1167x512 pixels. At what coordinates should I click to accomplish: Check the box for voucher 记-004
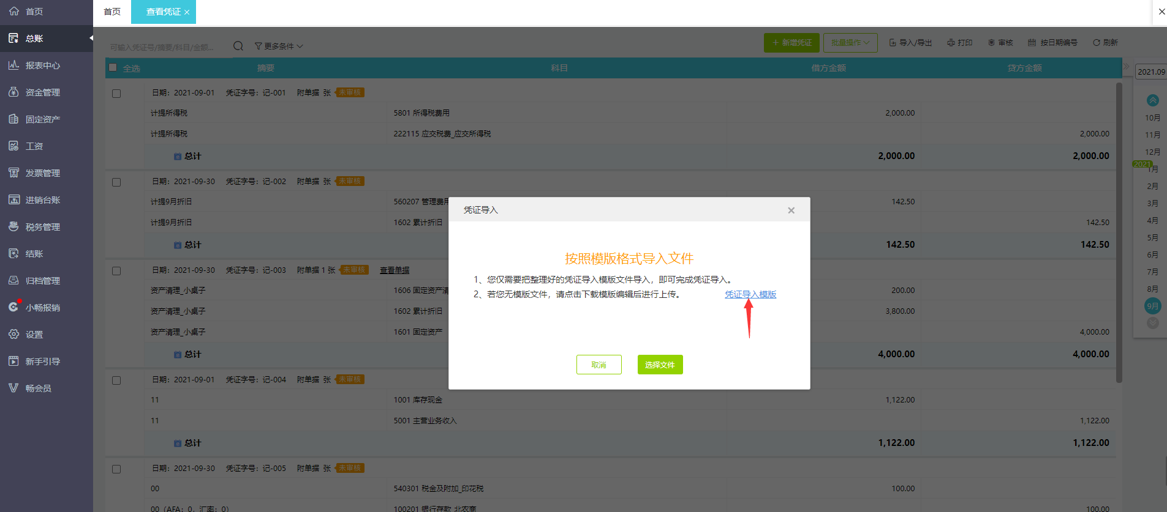click(x=116, y=380)
